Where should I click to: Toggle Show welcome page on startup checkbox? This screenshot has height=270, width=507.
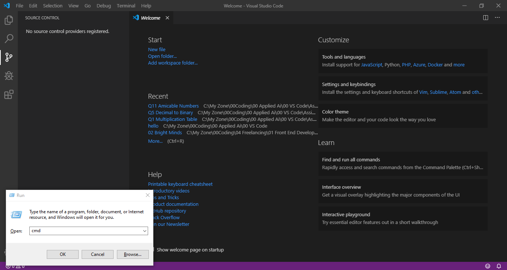coord(153,250)
